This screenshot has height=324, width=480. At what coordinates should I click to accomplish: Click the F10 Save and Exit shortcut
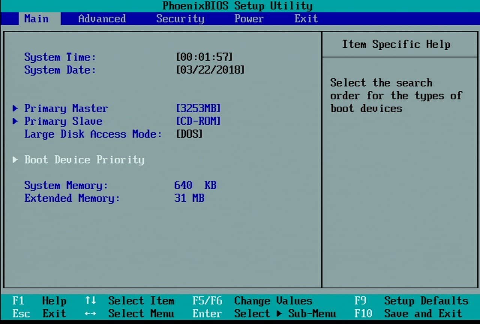[x=408, y=314]
